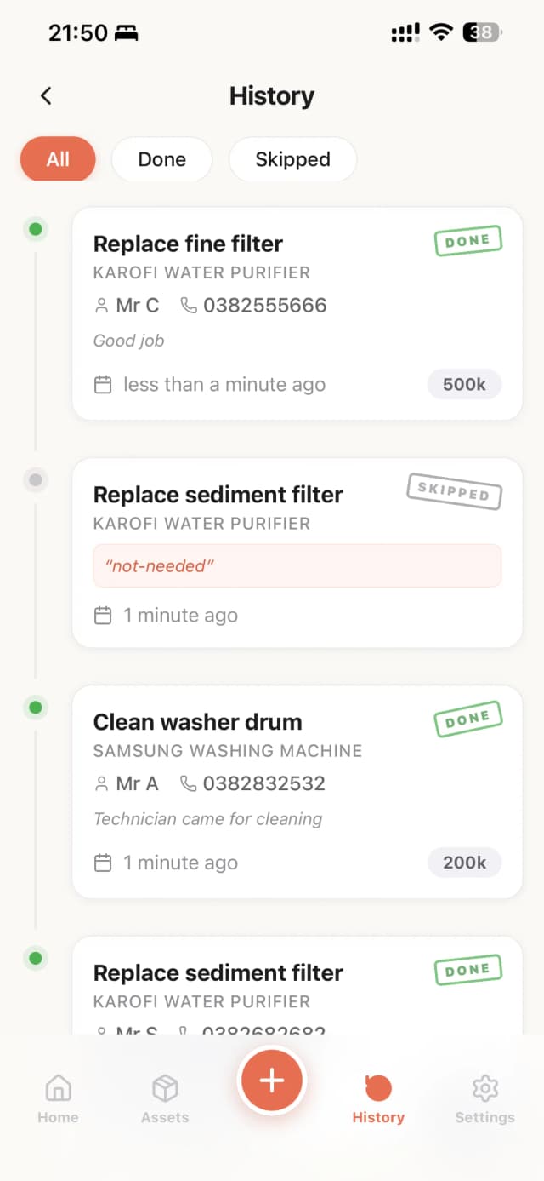Viewport: 544px width, 1181px height.
Task: Call Mr A at 0382832532
Action: click(263, 783)
